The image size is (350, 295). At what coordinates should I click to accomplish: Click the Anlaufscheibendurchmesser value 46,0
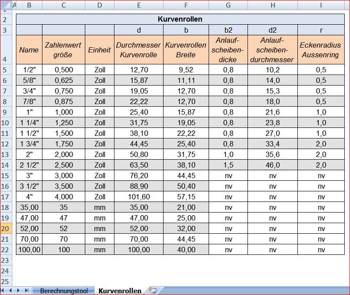[272, 165]
